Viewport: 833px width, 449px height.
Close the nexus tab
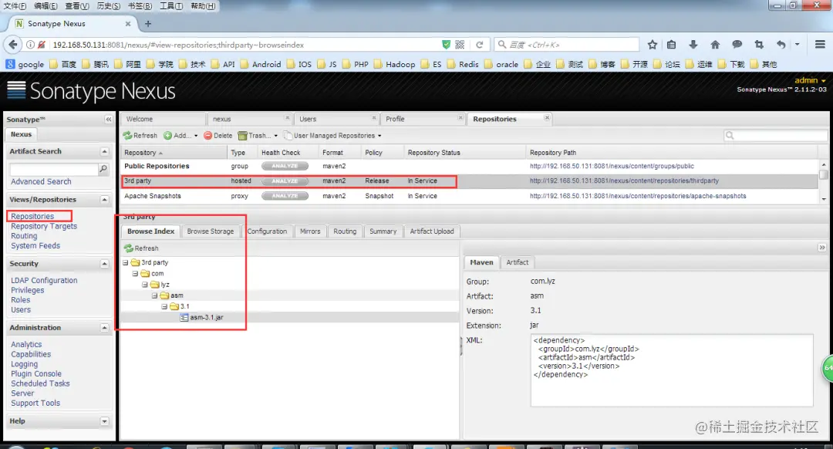pos(288,117)
